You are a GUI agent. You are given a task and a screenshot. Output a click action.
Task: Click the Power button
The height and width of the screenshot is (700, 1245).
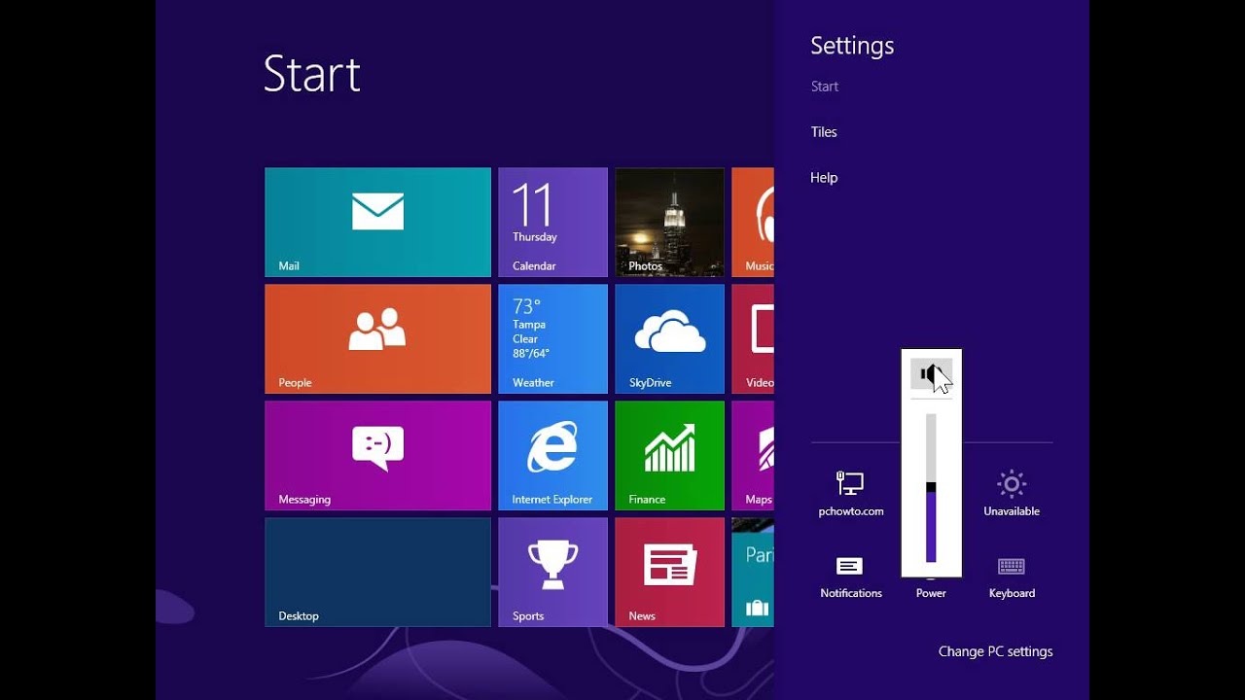(x=931, y=591)
